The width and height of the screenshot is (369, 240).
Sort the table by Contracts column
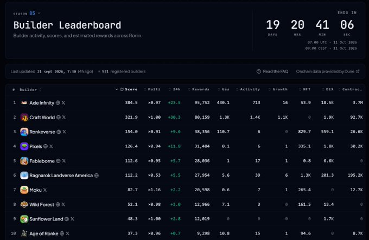[351, 89]
